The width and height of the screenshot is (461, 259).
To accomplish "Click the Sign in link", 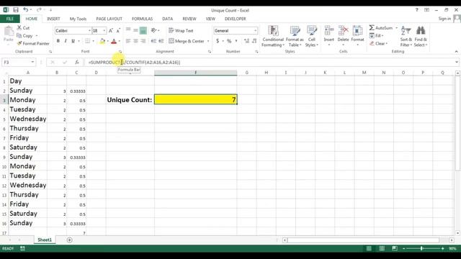I will click(444, 19).
